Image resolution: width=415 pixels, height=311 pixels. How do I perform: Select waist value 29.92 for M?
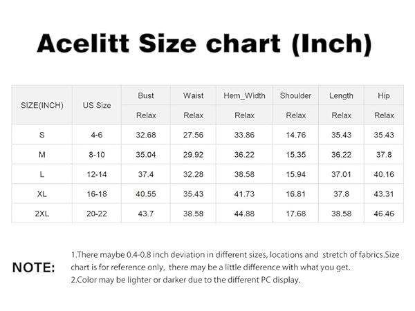[193, 154]
